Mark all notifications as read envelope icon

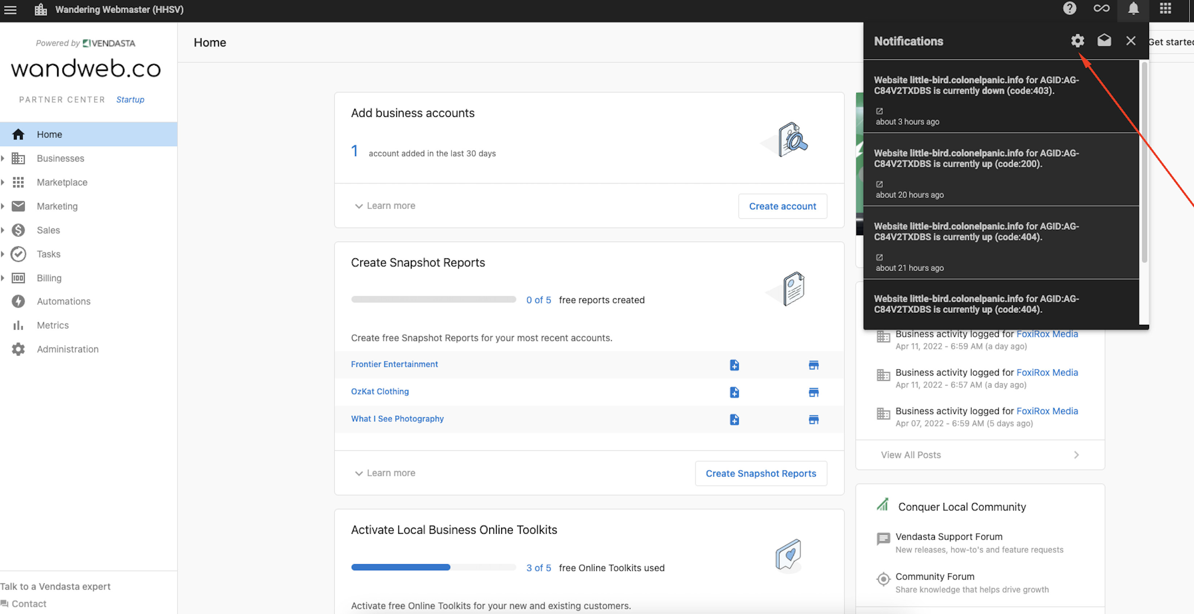(x=1104, y=41)
